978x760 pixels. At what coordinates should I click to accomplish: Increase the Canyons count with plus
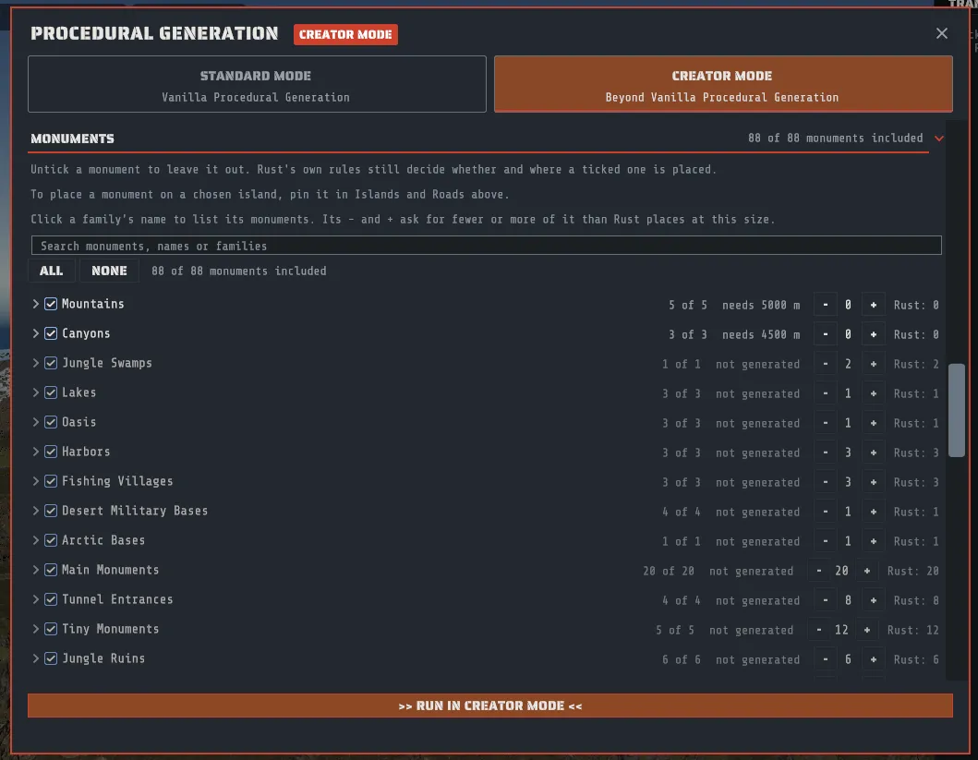point(874,334)
